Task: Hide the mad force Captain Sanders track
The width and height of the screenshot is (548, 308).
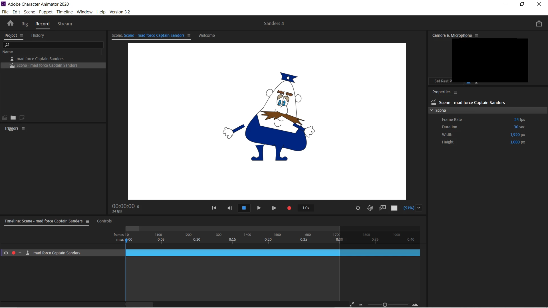Action: [x=6, y=253]
